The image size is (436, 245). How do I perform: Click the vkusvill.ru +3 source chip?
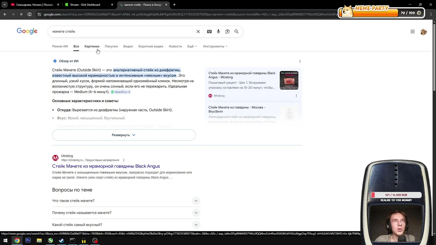click(x=121, y=92)
